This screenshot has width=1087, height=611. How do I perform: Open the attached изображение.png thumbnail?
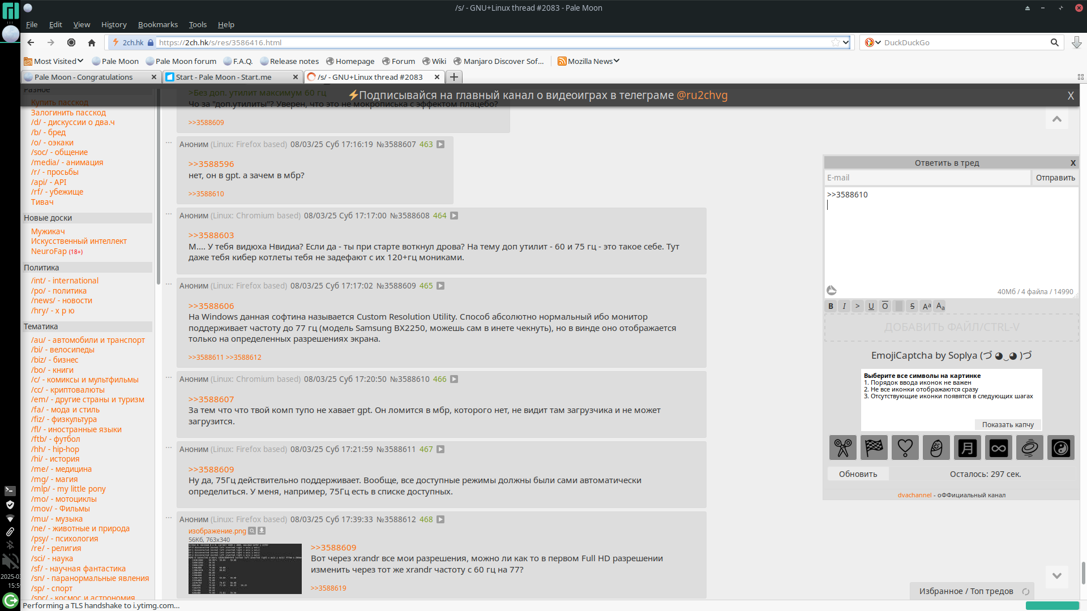245,569
